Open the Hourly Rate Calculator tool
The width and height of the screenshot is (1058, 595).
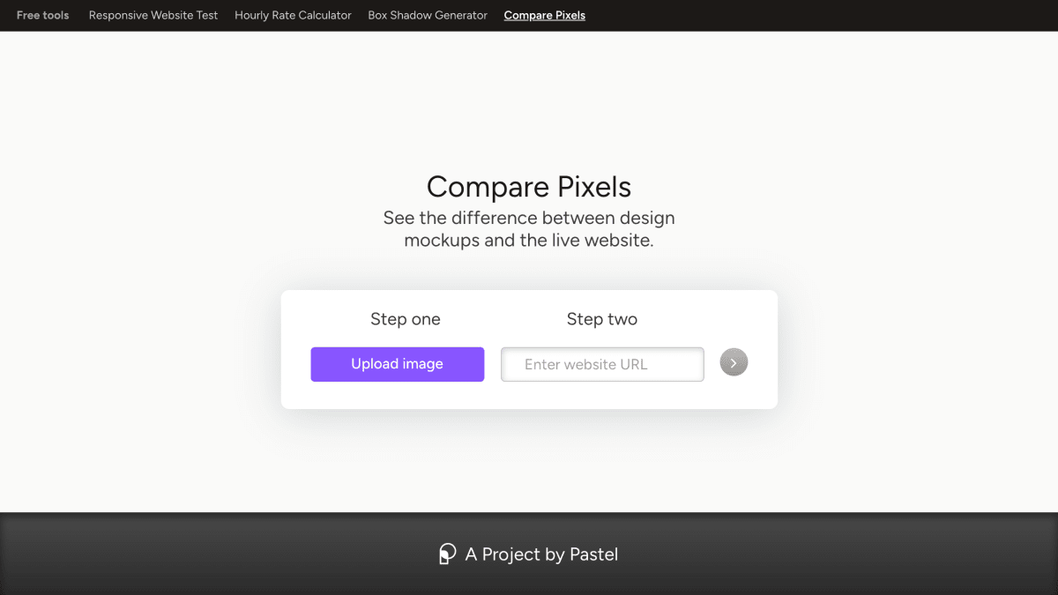click(293, 15)
